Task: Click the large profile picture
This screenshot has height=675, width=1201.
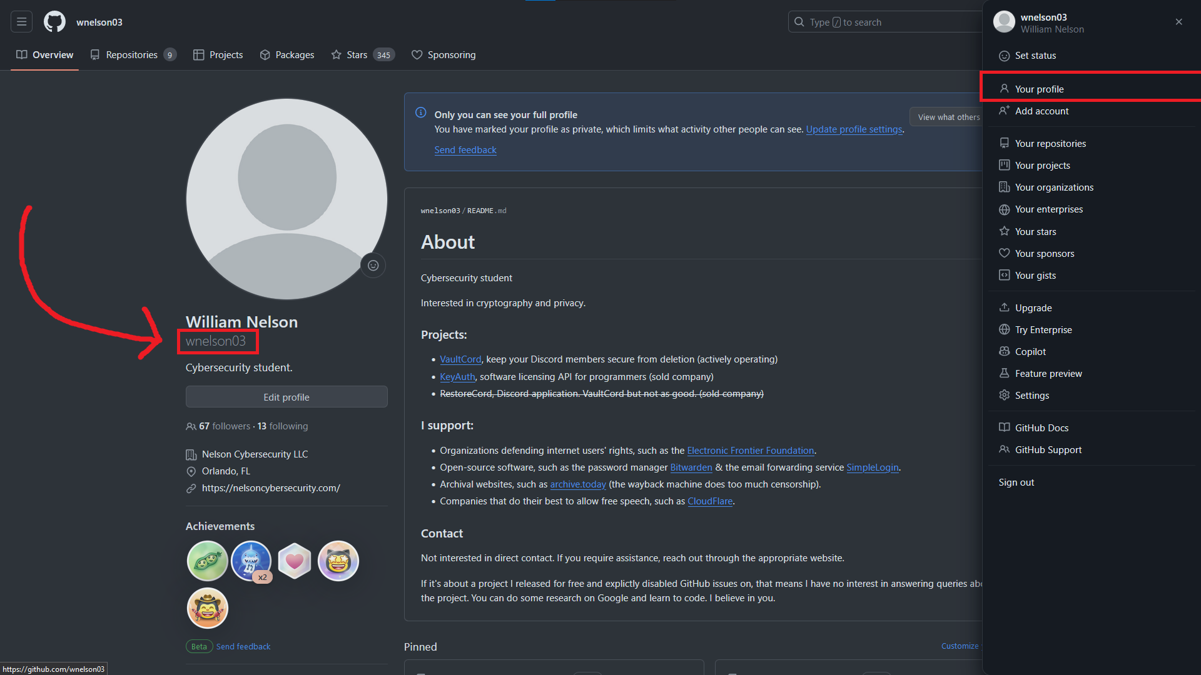Action: click(x=286, y=199)
